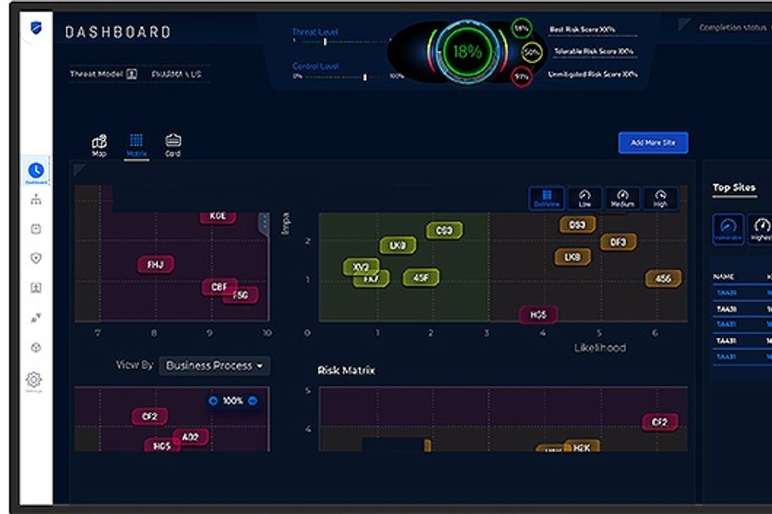The image size is (772, 514).
Task: Click the Add More Site button
Action: 653,143
